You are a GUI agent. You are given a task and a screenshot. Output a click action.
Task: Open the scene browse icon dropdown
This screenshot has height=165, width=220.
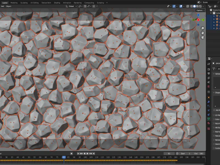point(199,2)
